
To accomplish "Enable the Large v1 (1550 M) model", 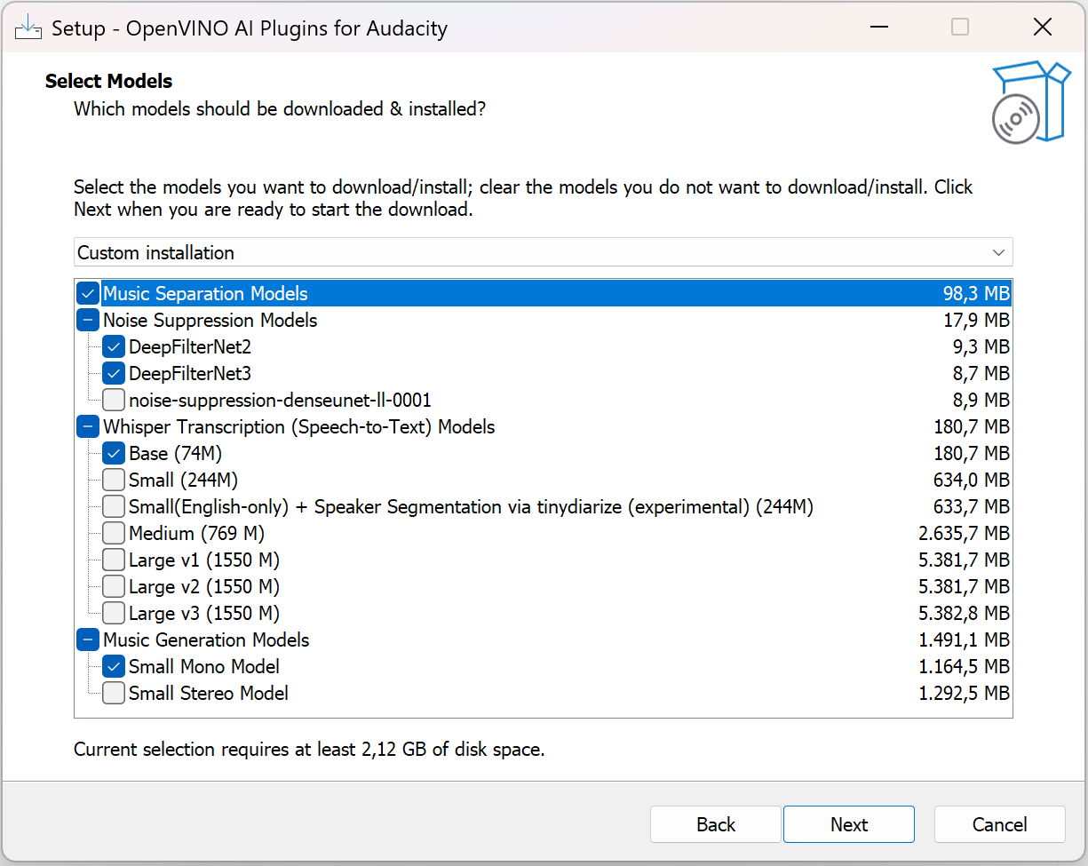I will (113, 560).
